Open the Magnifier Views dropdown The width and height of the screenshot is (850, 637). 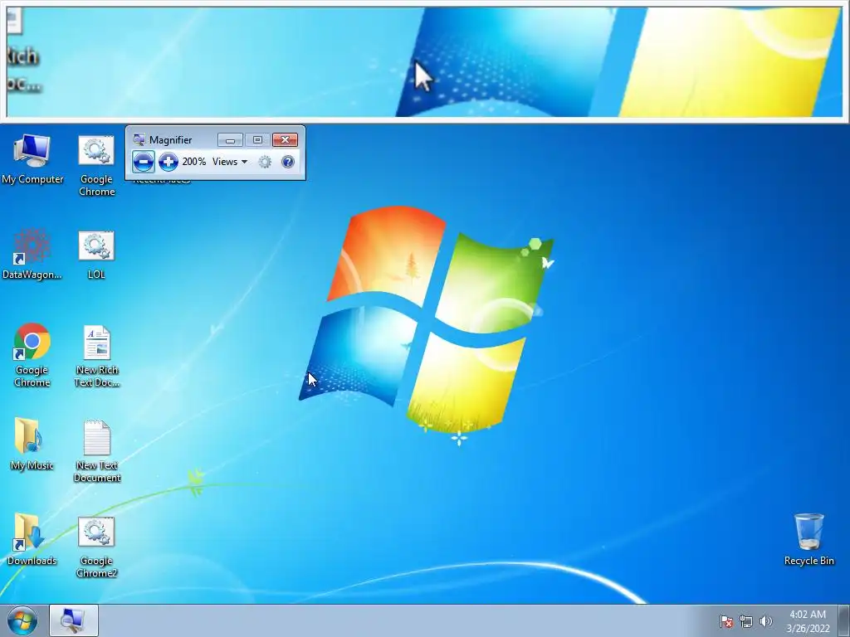[x=230, y=162]
